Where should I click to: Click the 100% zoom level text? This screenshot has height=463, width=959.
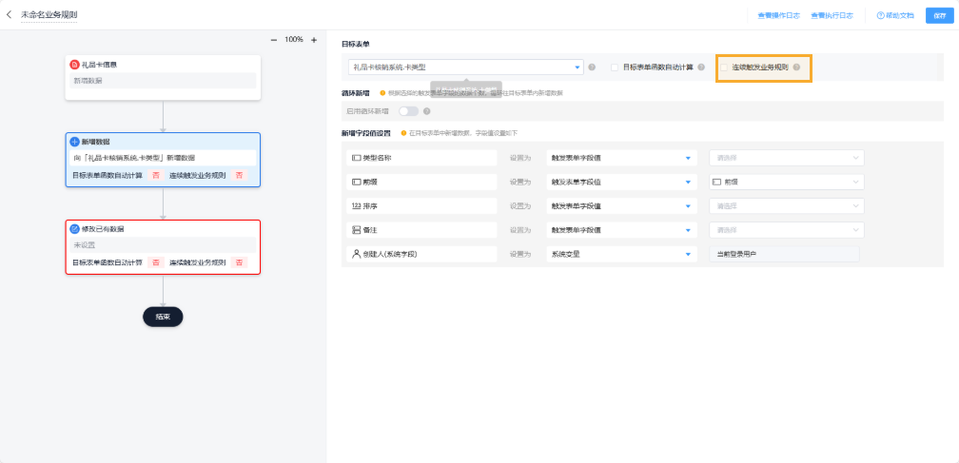(294, 40)
